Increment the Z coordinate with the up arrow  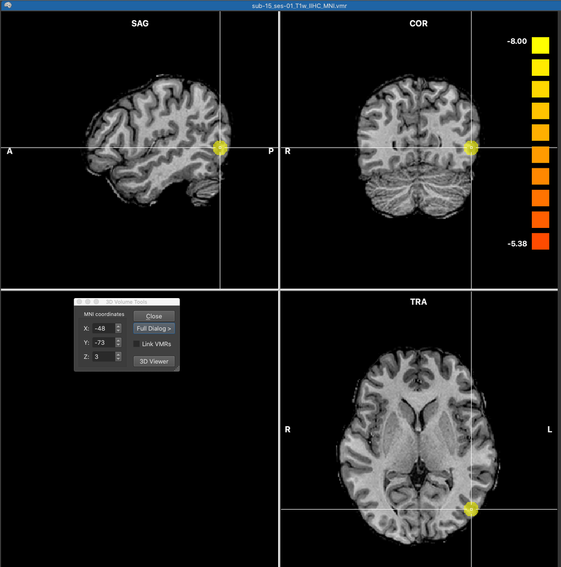point(118,354)
